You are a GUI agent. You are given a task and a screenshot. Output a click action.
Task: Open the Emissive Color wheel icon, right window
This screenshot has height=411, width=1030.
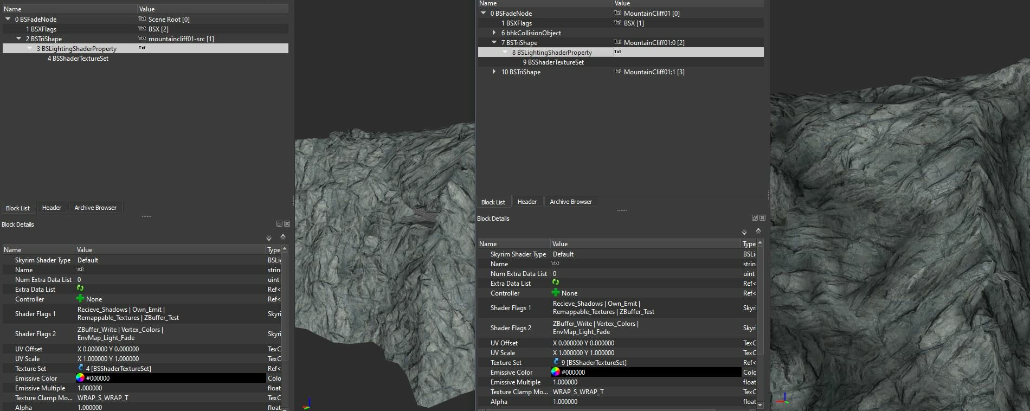point(556,372)
